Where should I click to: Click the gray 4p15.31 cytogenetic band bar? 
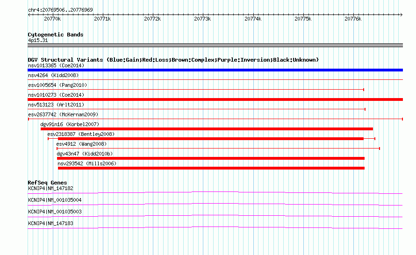tap(215, 45)
